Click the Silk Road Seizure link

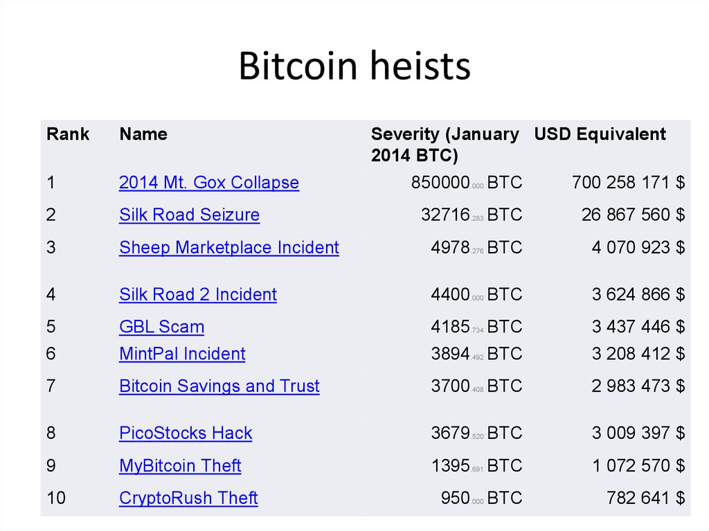click(x=189, y=215)
